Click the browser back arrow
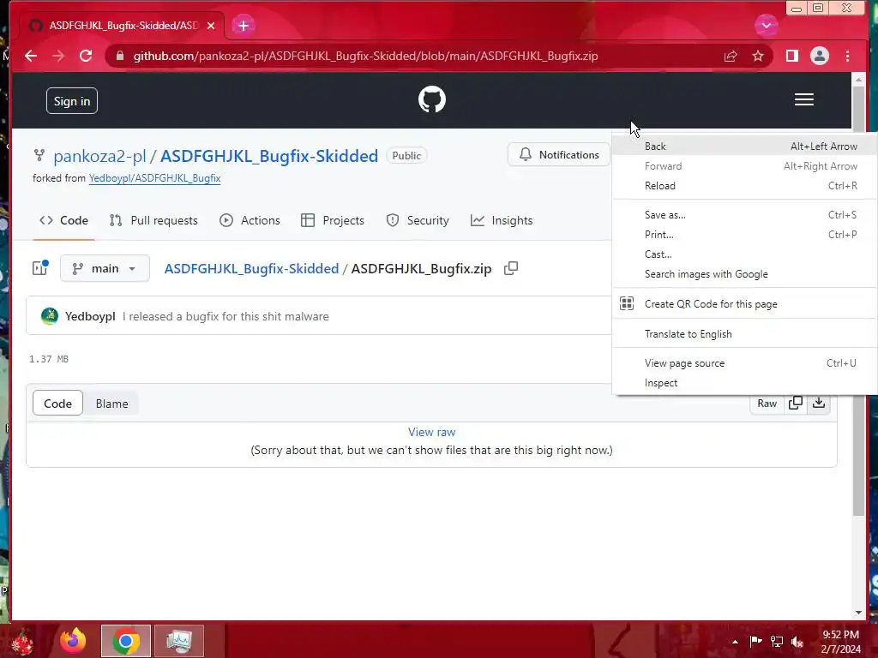 click(31, 56)
